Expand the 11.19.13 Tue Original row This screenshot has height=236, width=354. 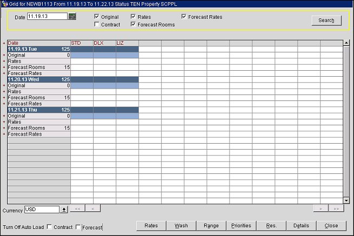[4, 55]
